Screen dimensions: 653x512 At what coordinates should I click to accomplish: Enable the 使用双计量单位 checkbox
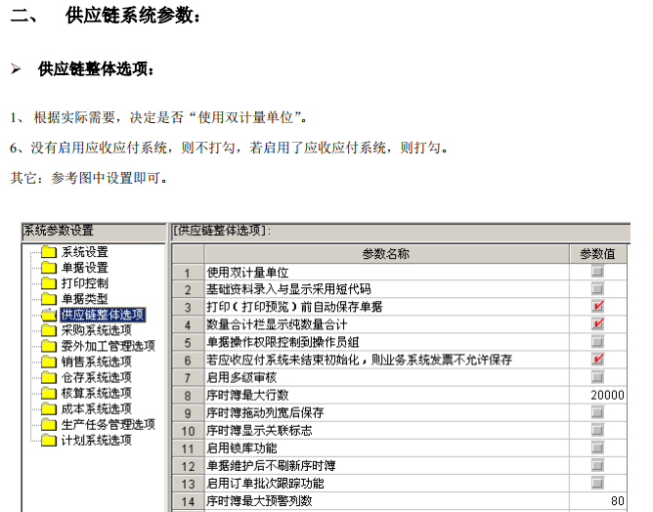(597, 272)
